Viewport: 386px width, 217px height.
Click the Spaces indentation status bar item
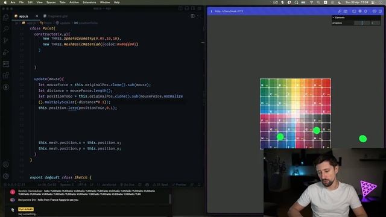[x=67, y=185]
